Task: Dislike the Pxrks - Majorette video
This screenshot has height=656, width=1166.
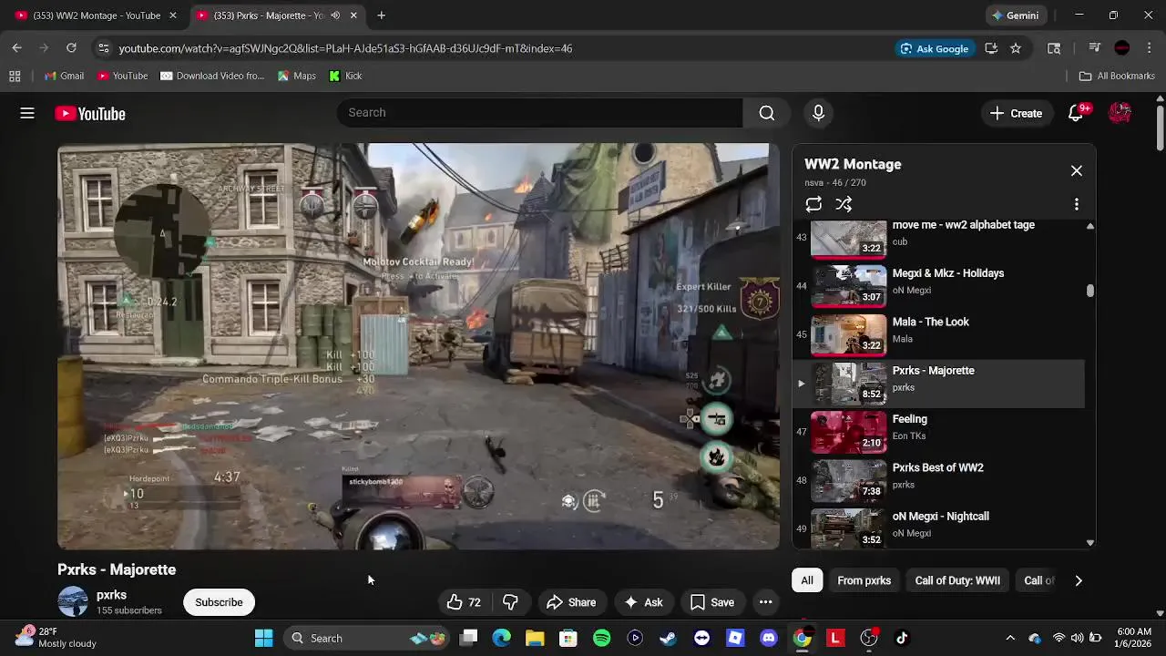Action: coord(510,602)
